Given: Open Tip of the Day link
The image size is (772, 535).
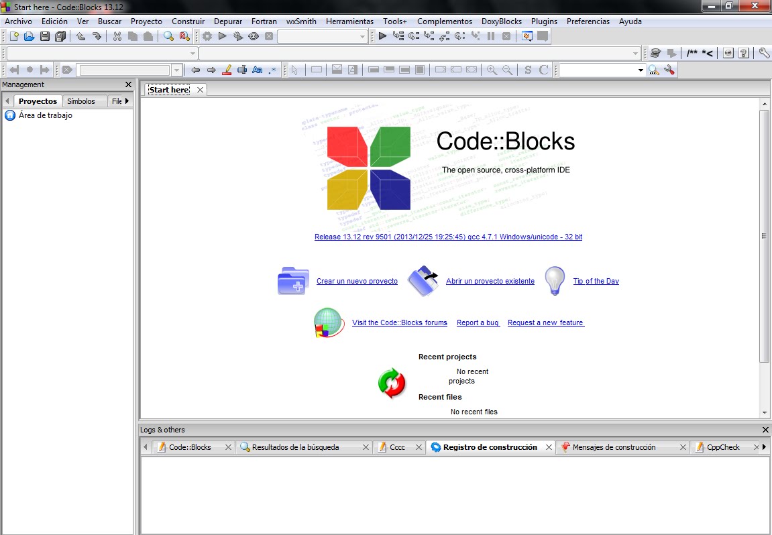Looking at the screenshot, I should click(x=596, y=281).
